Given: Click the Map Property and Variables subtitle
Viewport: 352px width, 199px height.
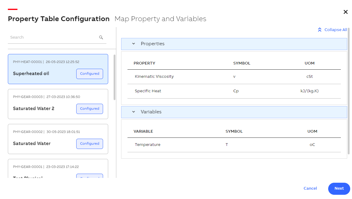Looking at the screenshot, I should 160,19.
